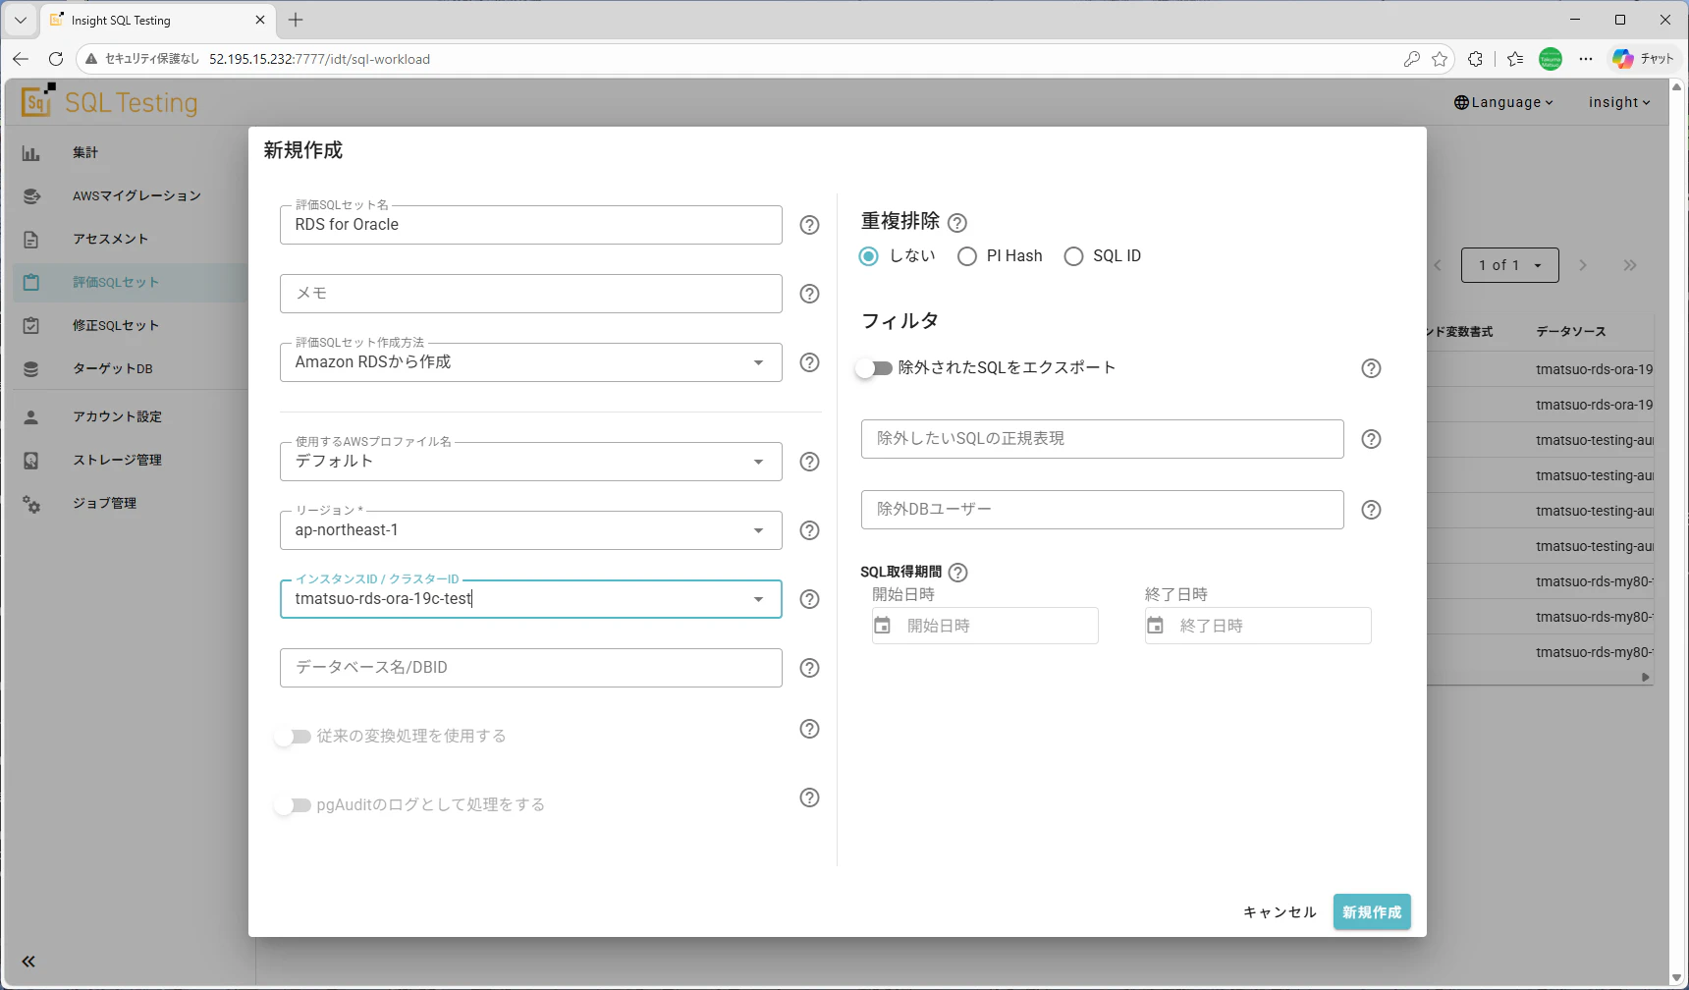
Task: Open AWSマイグレーション in sidebar
Action: [128, 196]
